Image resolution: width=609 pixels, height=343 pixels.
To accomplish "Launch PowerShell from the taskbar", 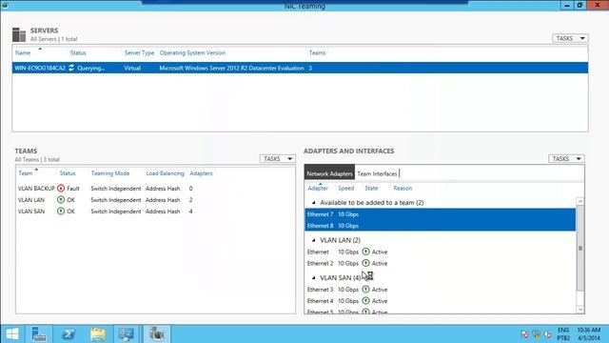I will coord(69,334).
